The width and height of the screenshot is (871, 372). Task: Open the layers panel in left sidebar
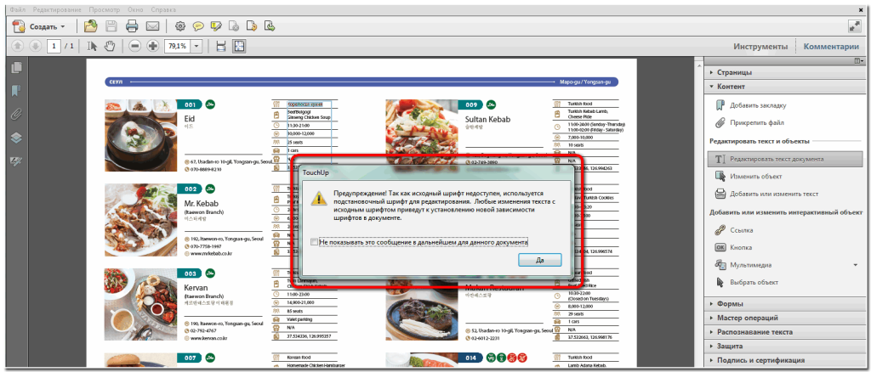pos(15,138)
